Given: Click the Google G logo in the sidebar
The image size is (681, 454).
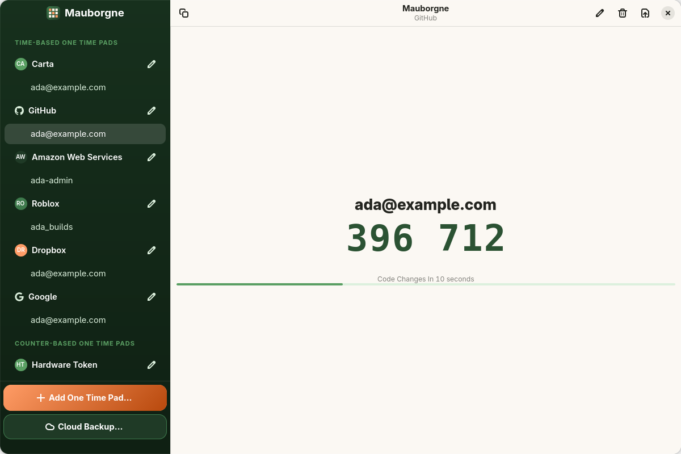Looking at the screenshot, I should pos(19,297).
